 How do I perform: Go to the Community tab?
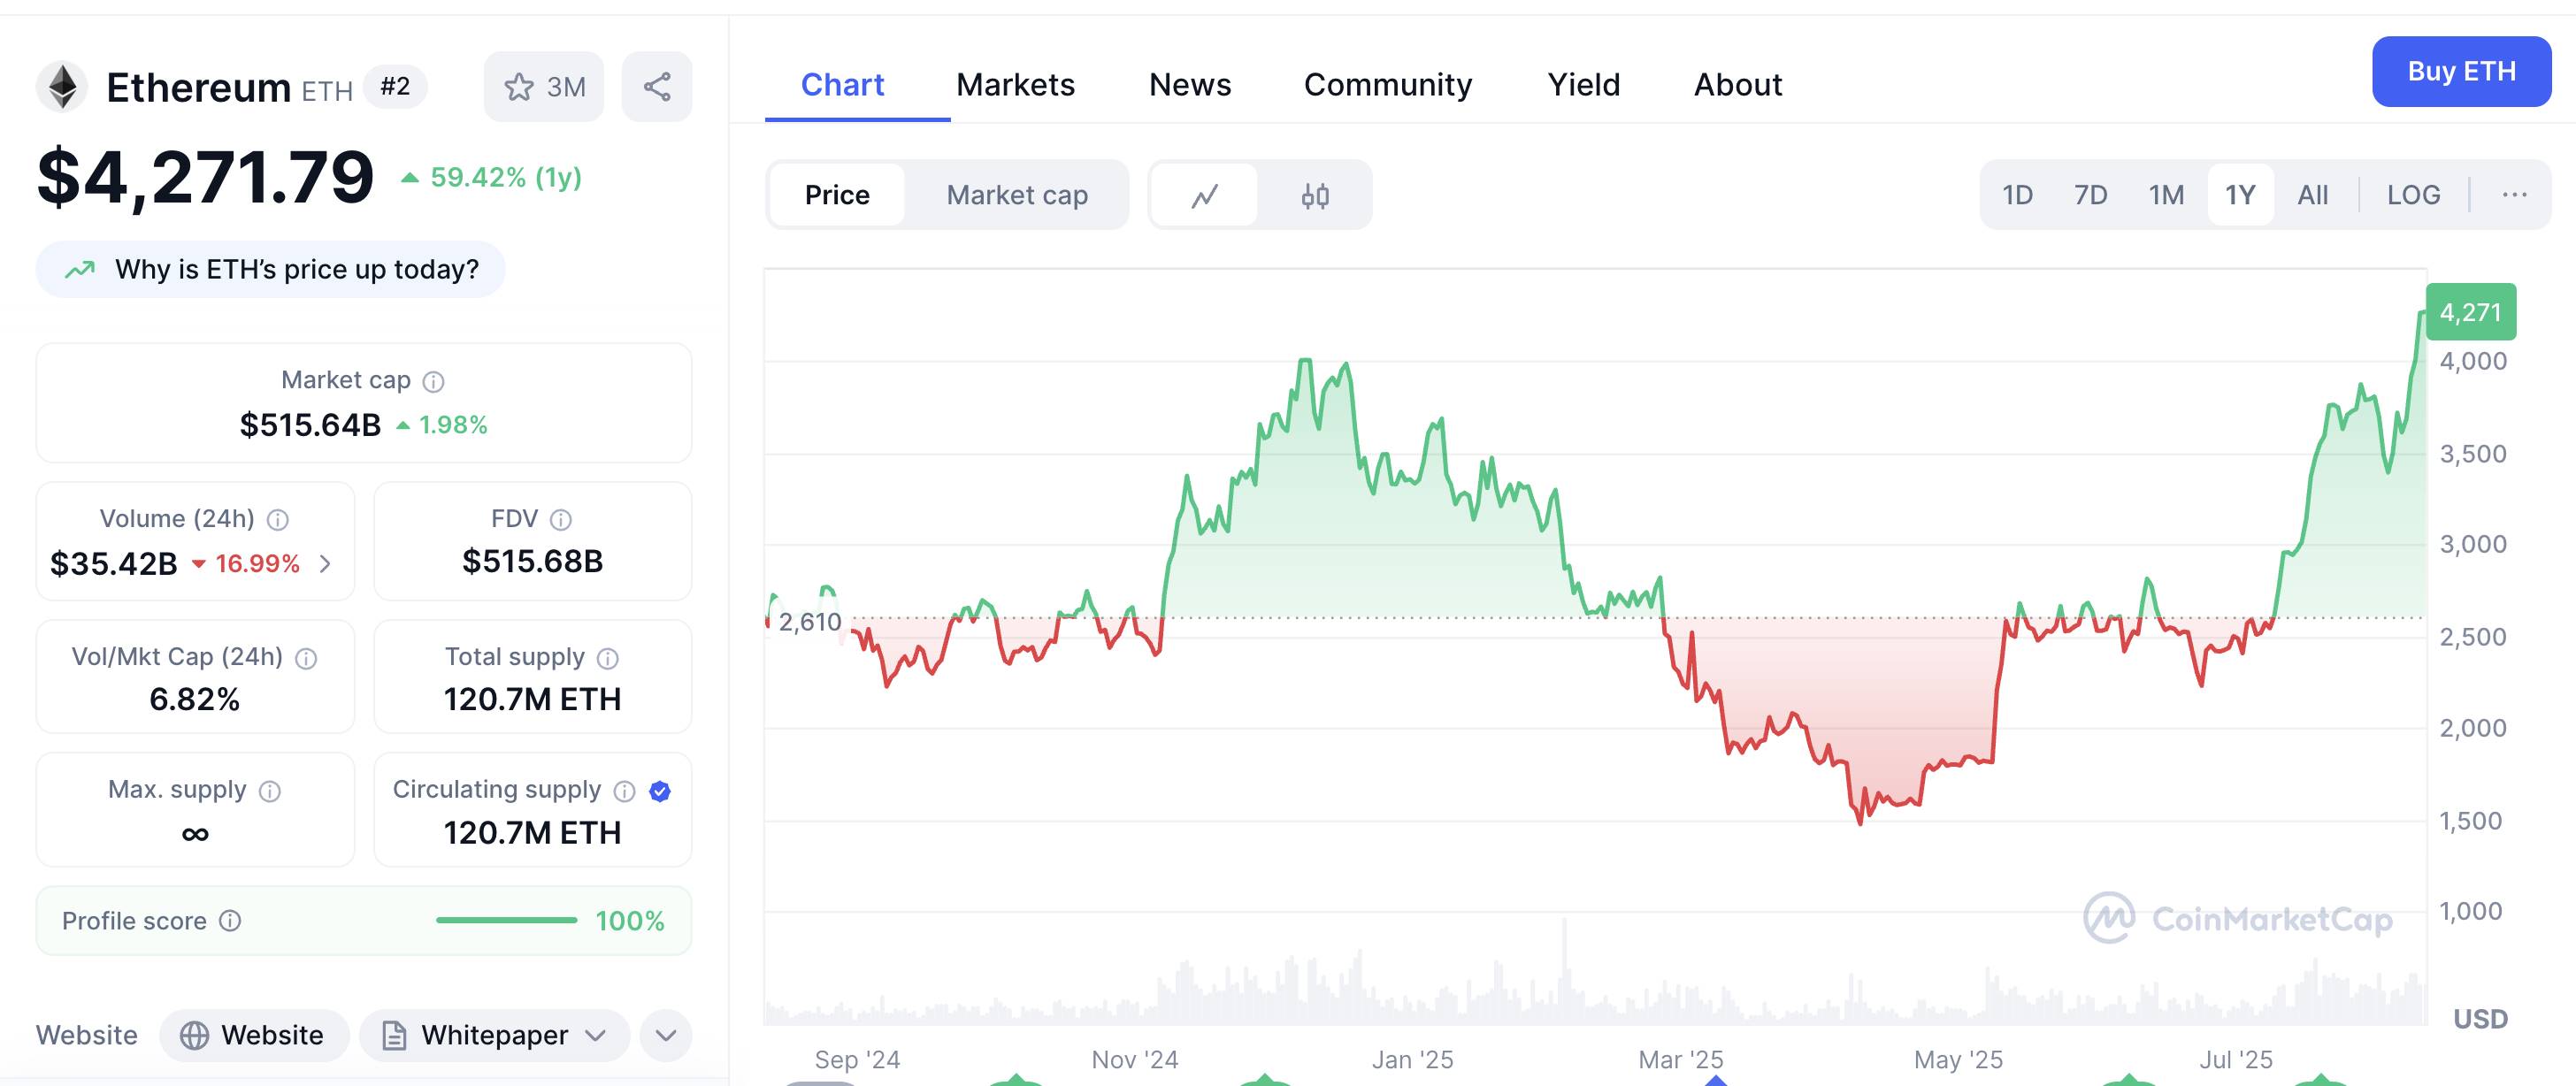click(x=1387, y=85)
